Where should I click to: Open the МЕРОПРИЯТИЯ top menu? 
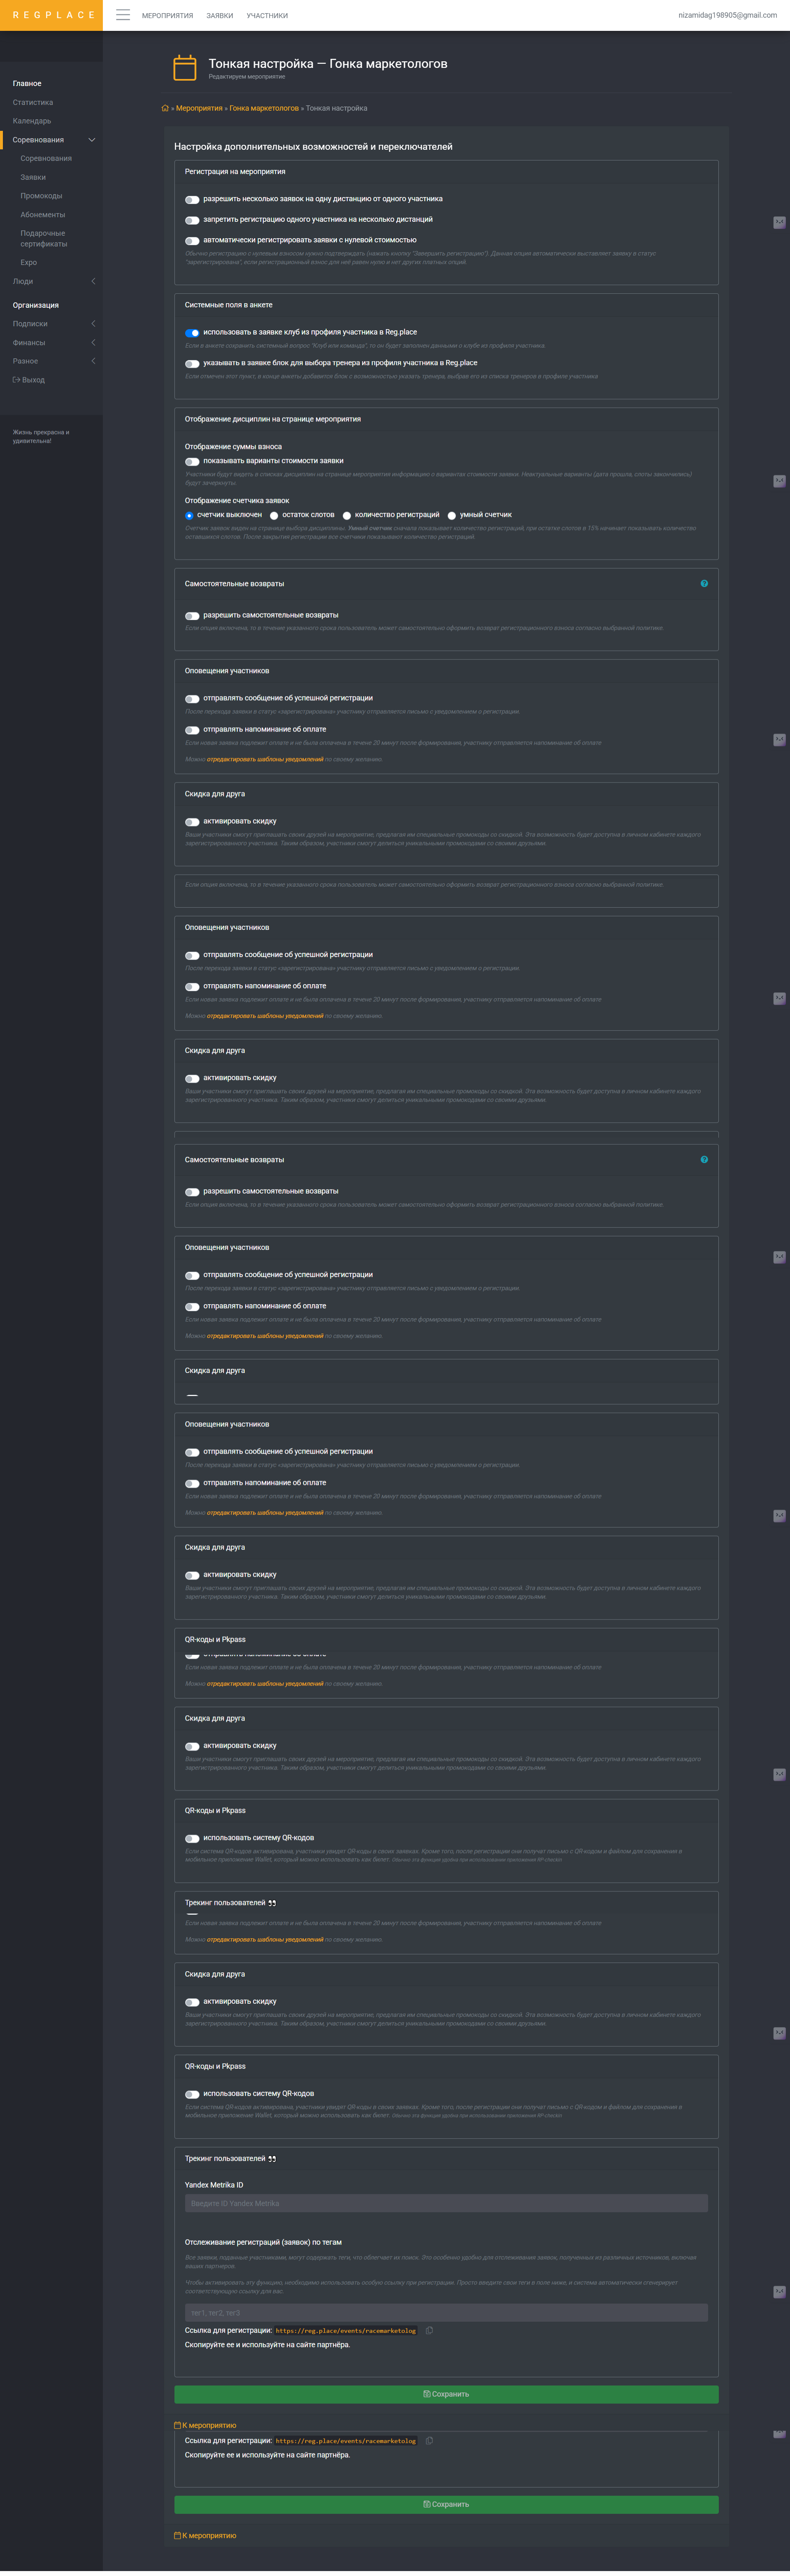click(x=167, y=16)
